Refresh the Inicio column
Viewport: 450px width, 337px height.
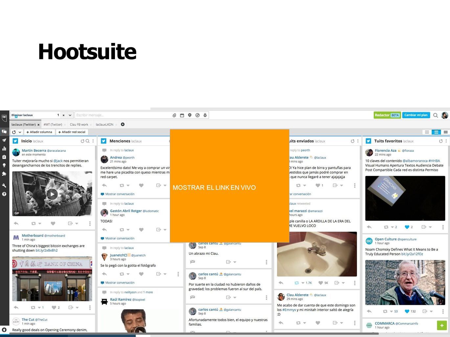point(82,141)
